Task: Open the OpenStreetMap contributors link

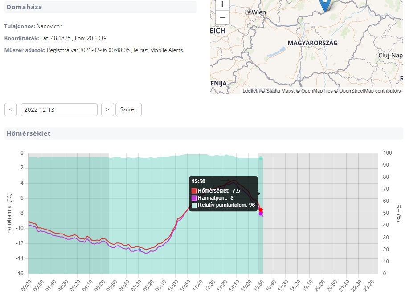Action: (370, 91)
